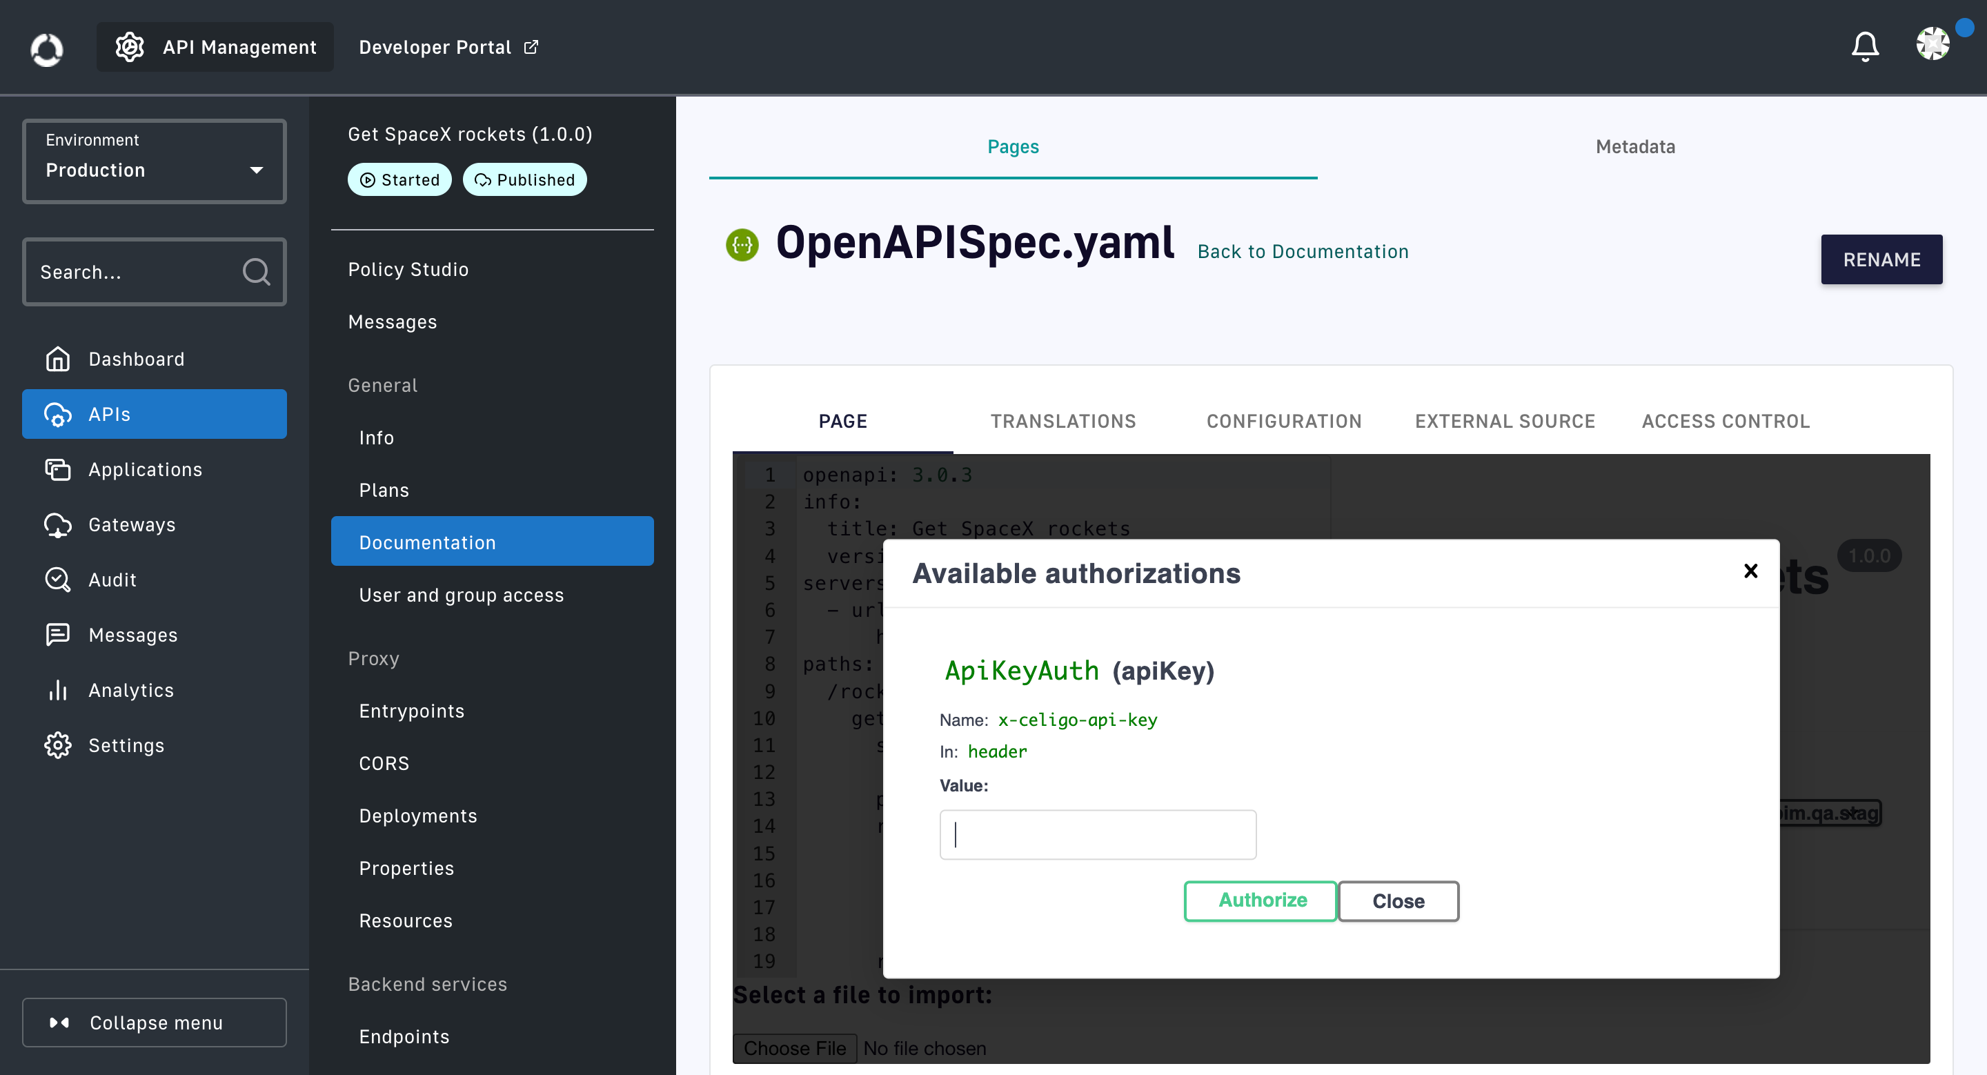Focus the API key Value input field
The image size is (1987, 1075).
pyautogui.click(x=1098, y=834)
